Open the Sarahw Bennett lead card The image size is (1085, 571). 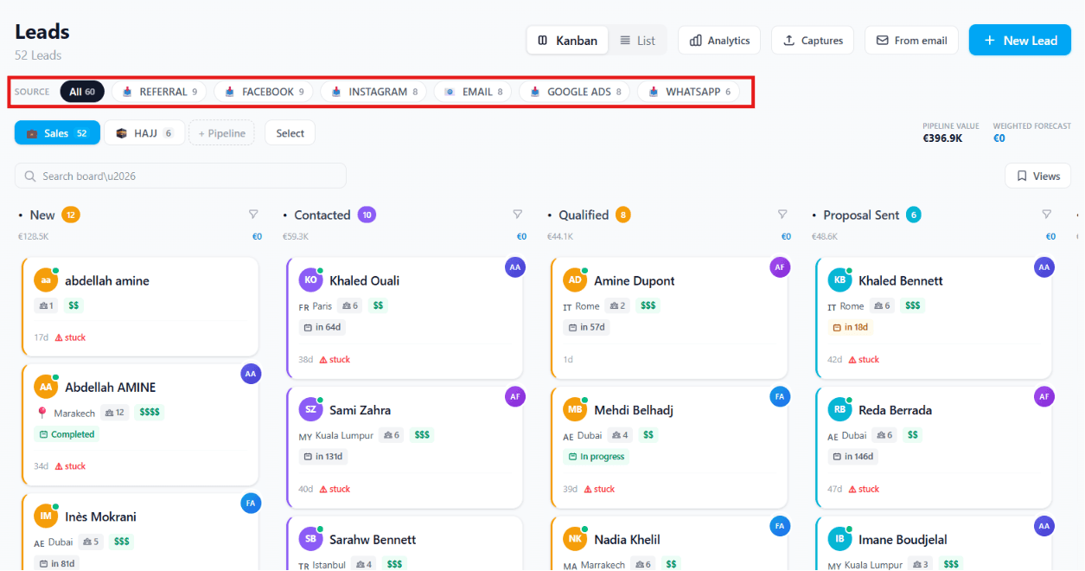pyautogui.click(x=405, y=543)
